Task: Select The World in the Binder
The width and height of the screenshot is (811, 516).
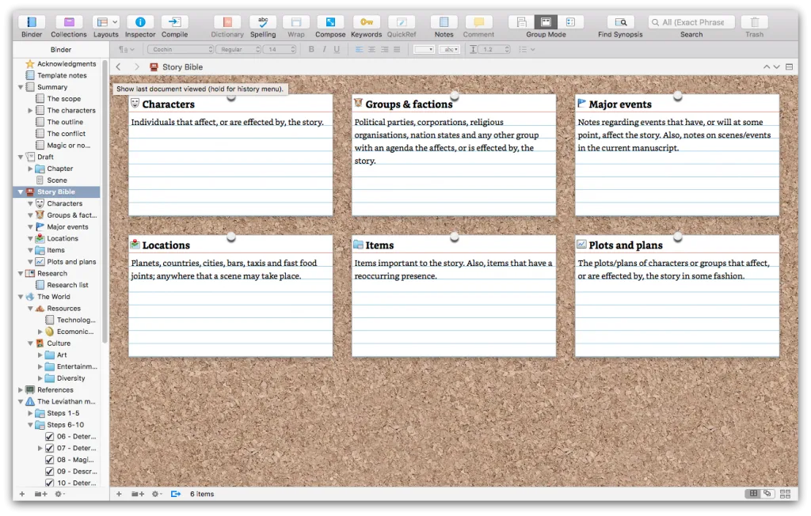Action: tap(53, 297)
